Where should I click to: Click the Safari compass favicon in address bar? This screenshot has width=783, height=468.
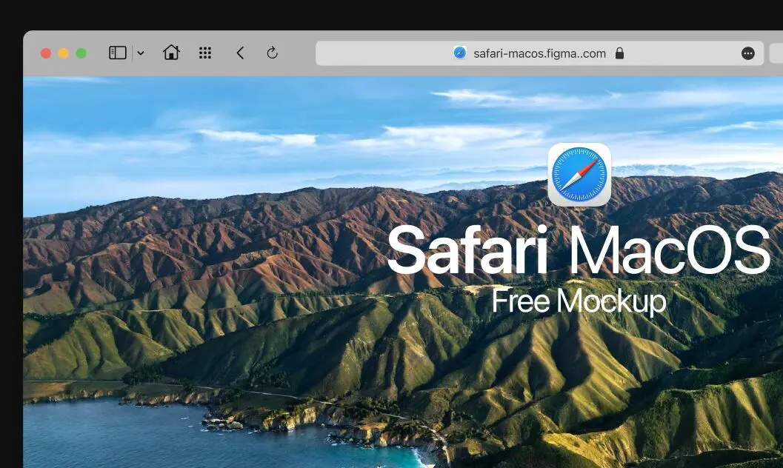tap(460, 53)
